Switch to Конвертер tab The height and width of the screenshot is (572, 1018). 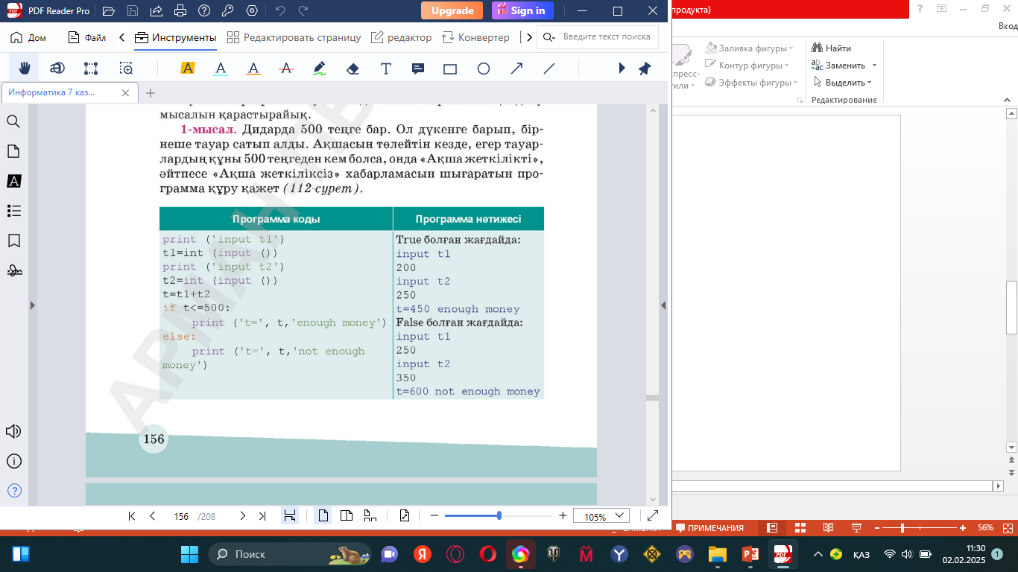[475, 37]
